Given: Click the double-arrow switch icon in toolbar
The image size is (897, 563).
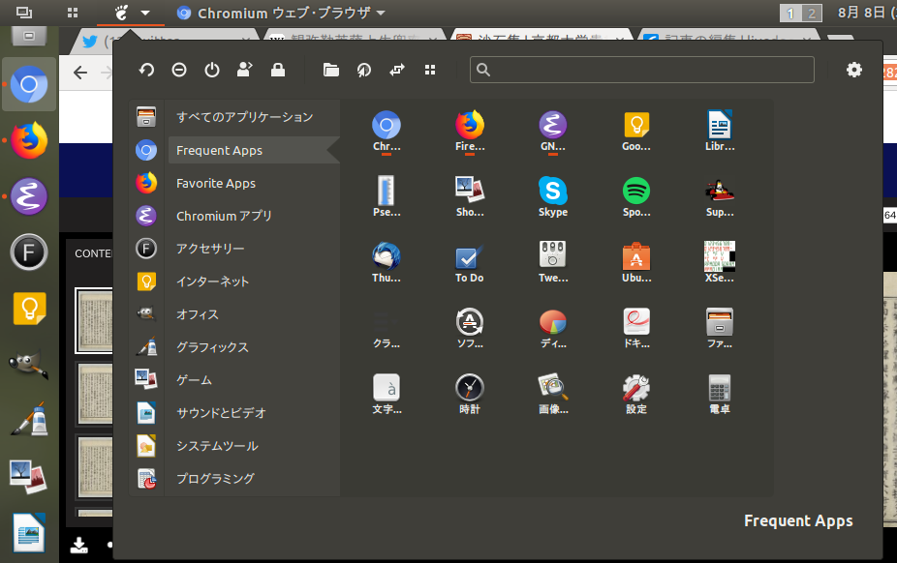Looking at the screenshot, I should tap(397, 70).
